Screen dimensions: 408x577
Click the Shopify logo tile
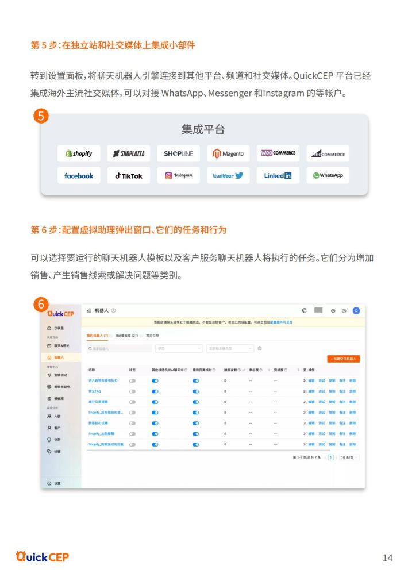tap(79, 153)
